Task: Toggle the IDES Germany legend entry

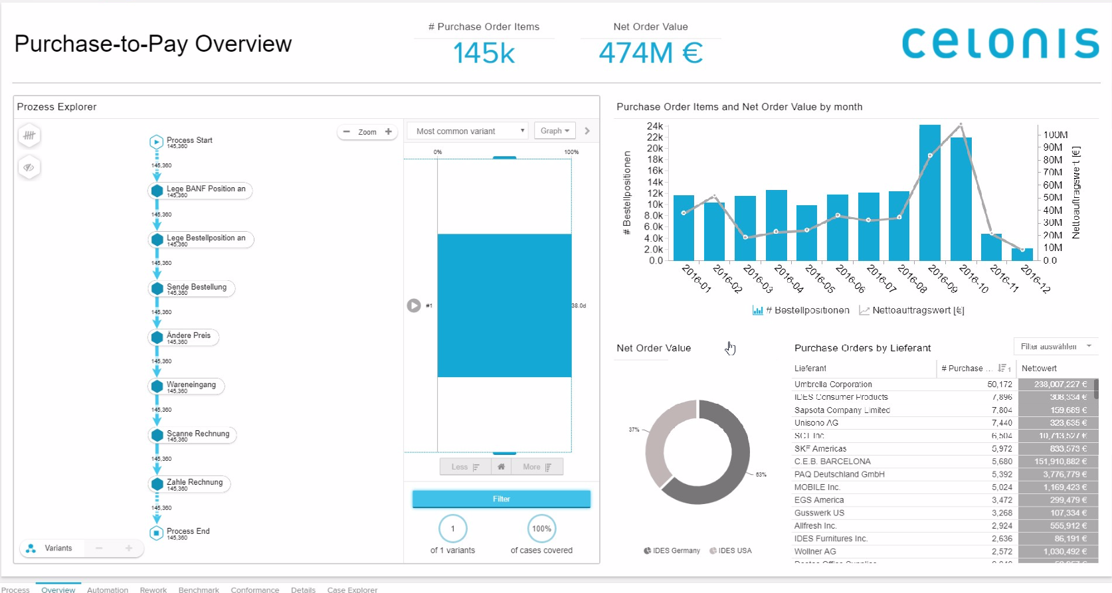Action: (x=672, y=551)
